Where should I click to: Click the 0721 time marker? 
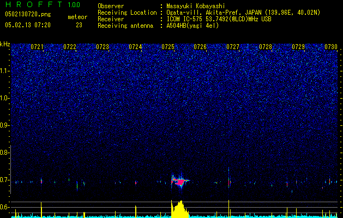37,47
